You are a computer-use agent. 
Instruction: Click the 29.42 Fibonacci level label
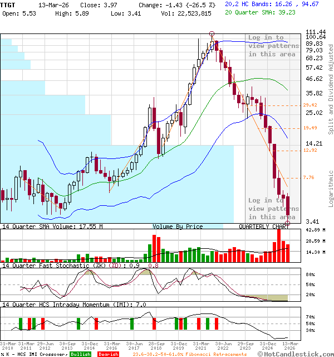310,105
